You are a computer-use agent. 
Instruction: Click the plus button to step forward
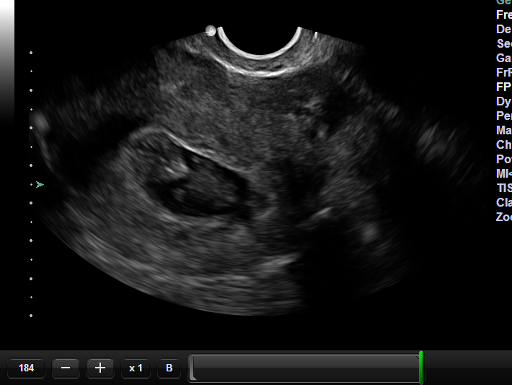tap(100, 368)
